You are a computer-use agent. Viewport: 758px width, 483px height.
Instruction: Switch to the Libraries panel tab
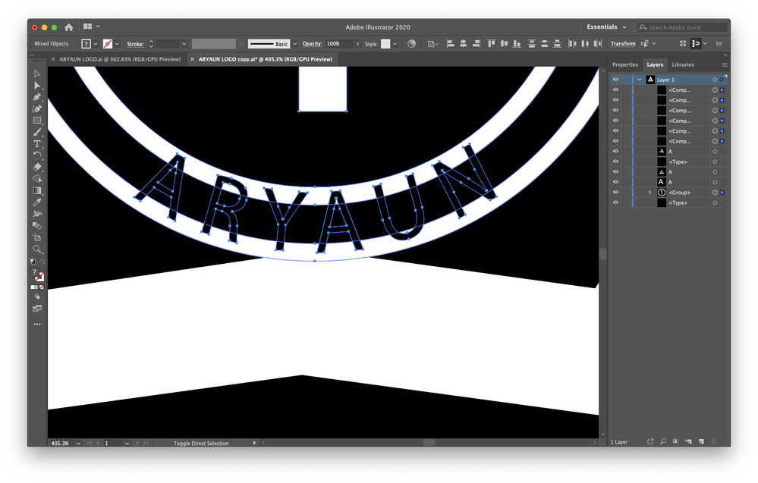point(683,64)
